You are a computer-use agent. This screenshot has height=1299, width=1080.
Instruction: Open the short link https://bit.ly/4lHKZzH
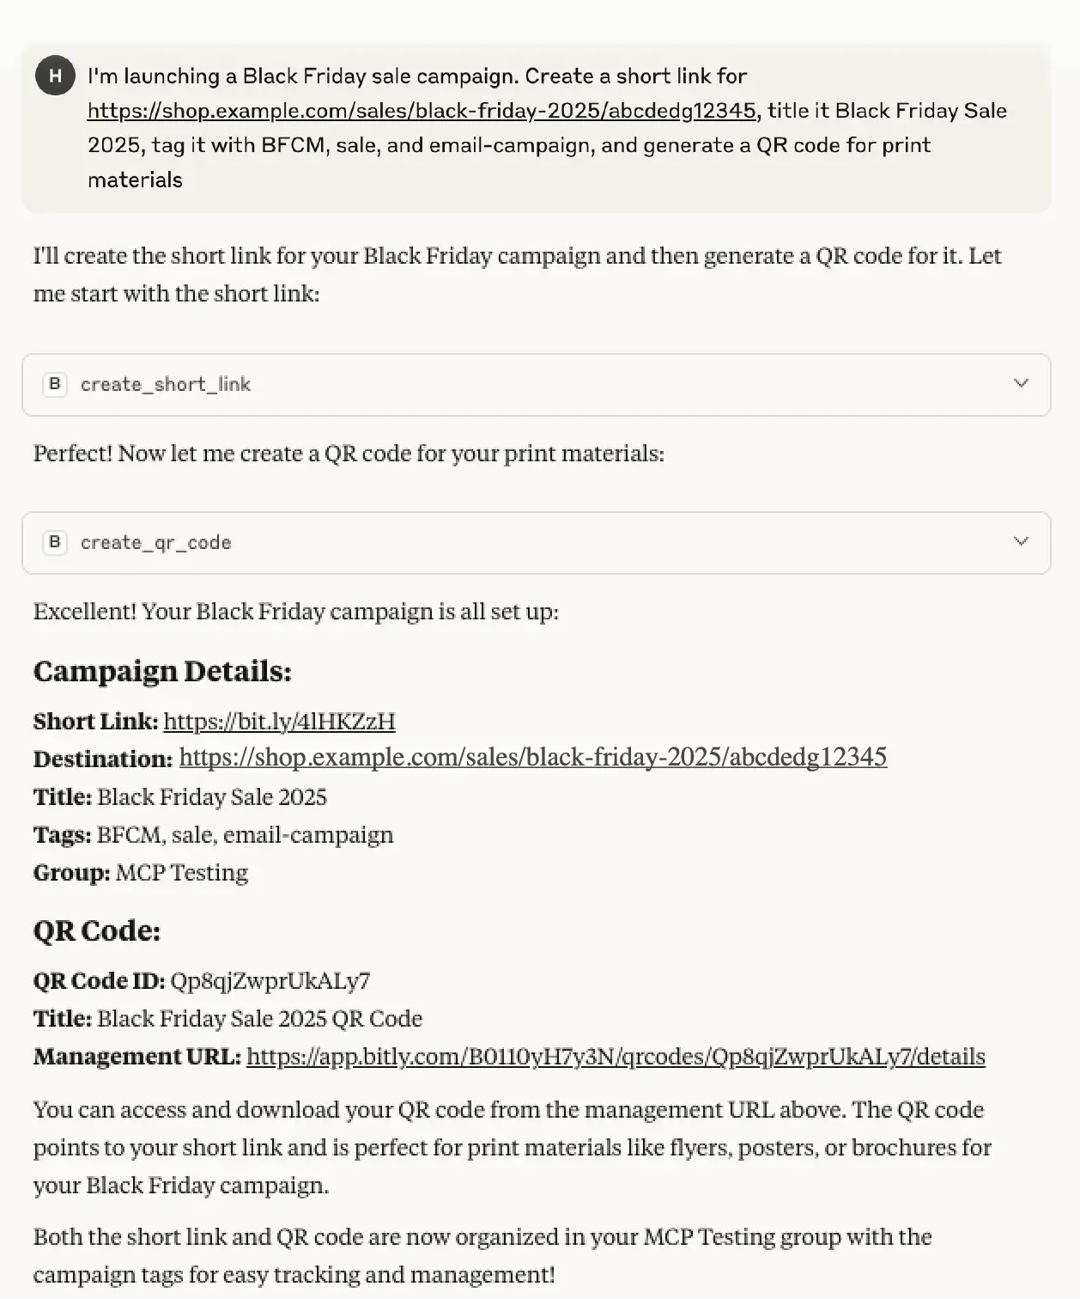click(x=278, y=722)
